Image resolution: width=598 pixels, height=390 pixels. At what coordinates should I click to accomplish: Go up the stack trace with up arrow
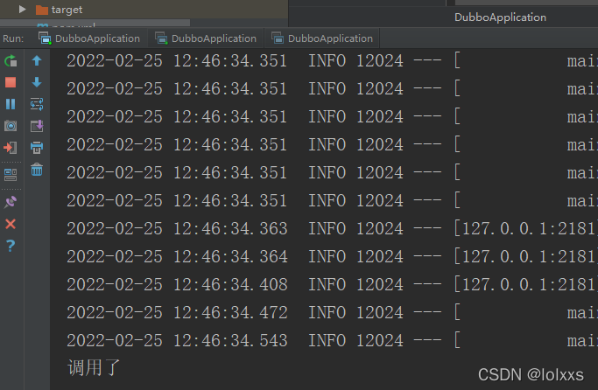[x=37, y=60]
